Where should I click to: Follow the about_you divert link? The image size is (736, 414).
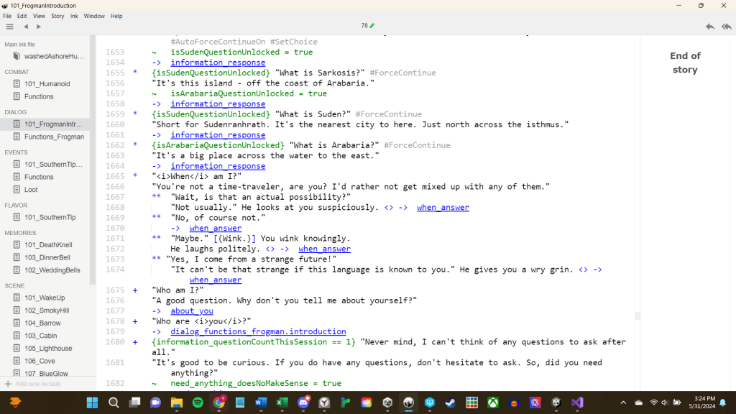click(x=192, y=311)
